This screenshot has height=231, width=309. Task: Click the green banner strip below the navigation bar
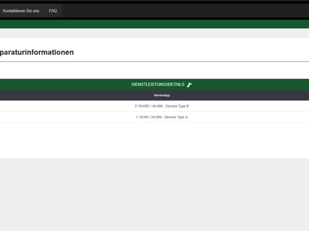pos(154,24)
